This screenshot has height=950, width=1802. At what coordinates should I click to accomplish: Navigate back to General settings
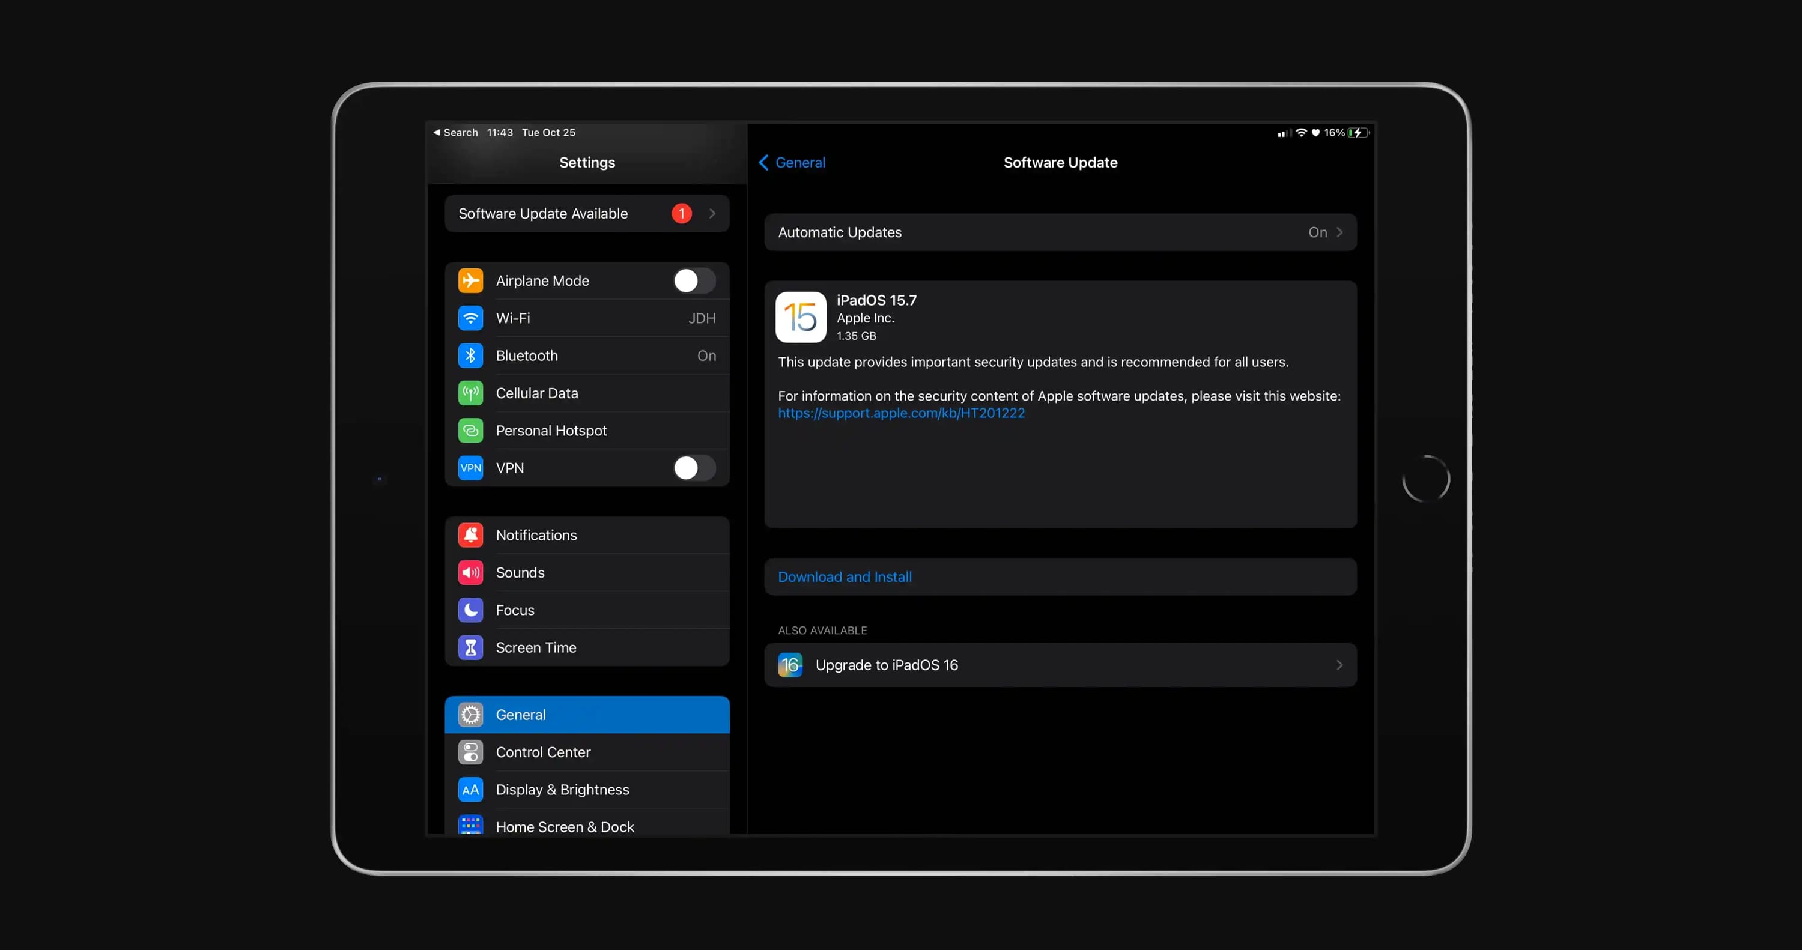click(792, 162)
